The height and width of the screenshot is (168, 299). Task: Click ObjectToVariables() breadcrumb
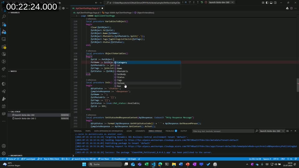(144, 12)
